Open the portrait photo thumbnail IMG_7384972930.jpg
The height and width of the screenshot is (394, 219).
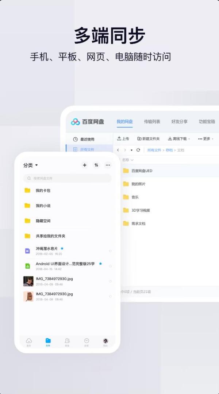point(28,281)
